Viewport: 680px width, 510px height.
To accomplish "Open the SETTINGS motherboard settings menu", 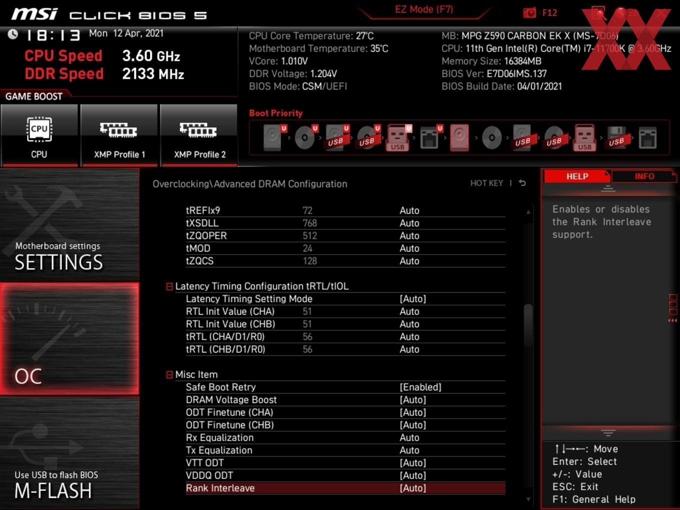I will point(69,224).
